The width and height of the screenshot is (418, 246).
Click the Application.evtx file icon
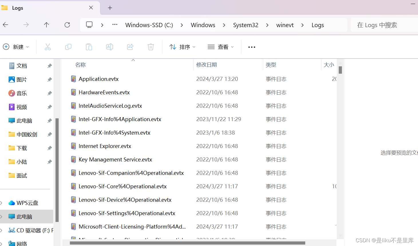coord(74,79)
